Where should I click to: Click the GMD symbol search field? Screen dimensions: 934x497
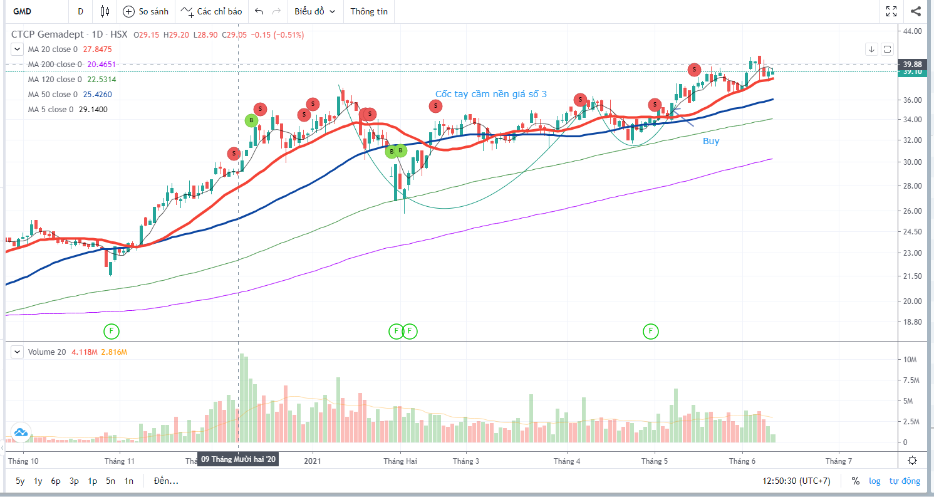(31, 11)
